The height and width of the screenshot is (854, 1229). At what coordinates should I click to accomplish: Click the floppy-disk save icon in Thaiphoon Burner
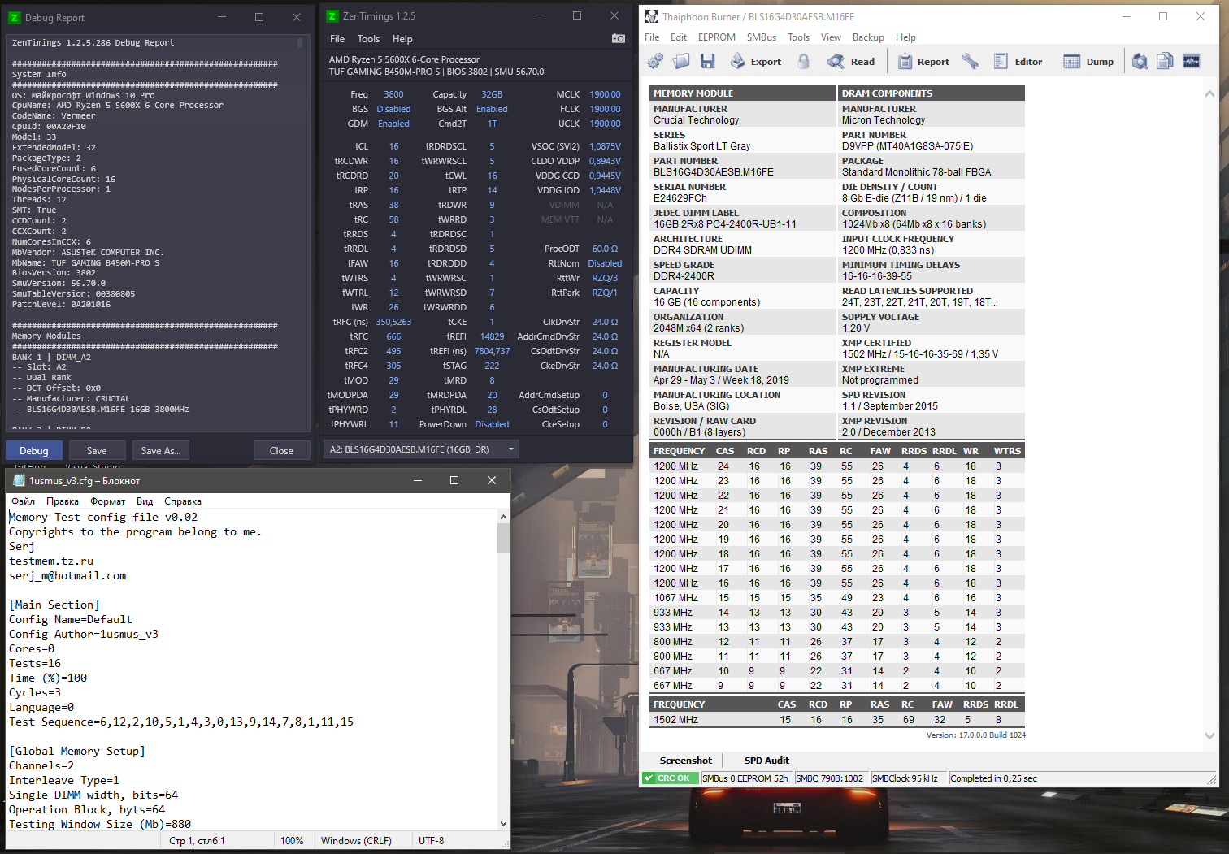(x=707, y=61)
